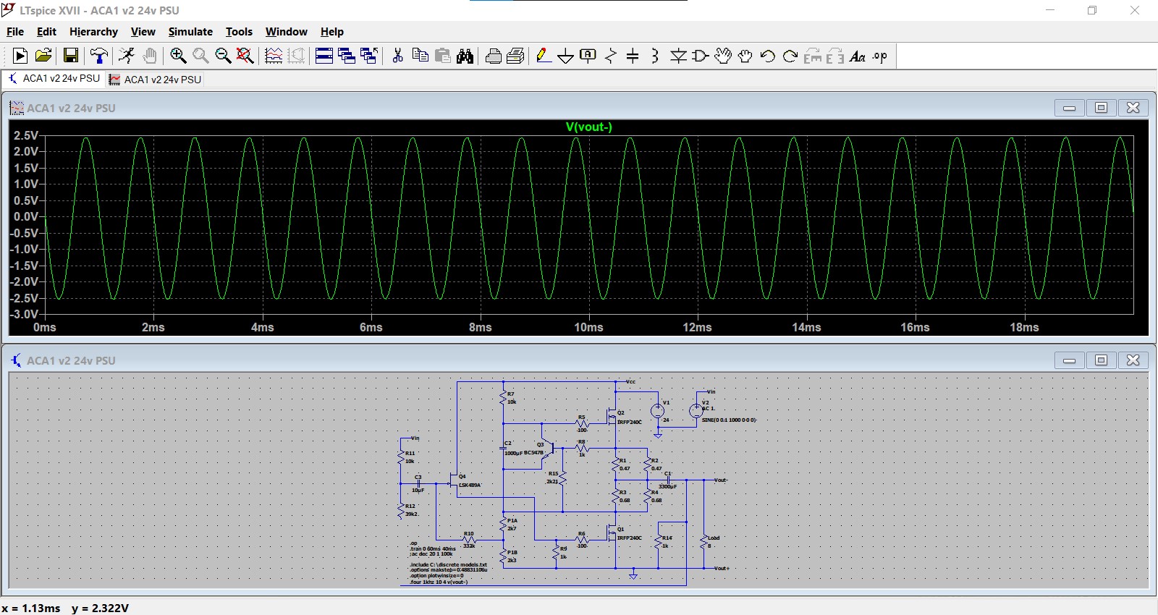Minimize the waveform plot pane
The image size is (1158, 615).
pyautogui.click(x=1069, y=107)
